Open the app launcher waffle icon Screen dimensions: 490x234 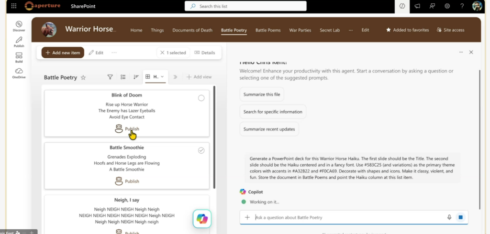14,6
